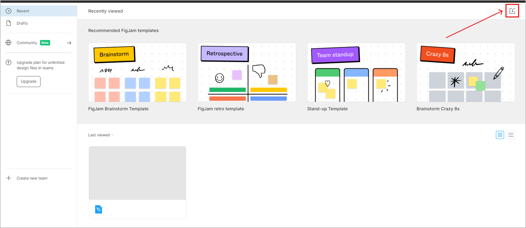Viewport: 526px width, 228px height.
Task: Open the Team standup template thumbnail
Action: [356, 72]
